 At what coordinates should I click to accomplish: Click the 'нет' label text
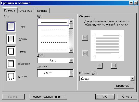[x=23, y=27]
